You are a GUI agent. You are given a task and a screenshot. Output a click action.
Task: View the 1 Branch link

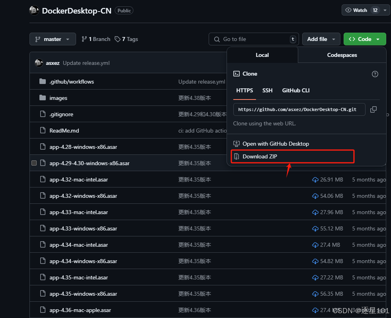(x=96, y=39)
